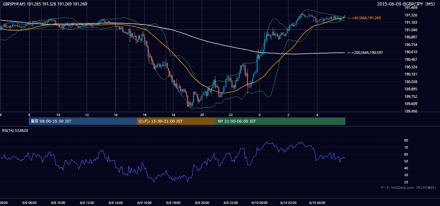Click price axis value 190.754
Viewport: 440px width, 206px height.
(x=411, y=45)
